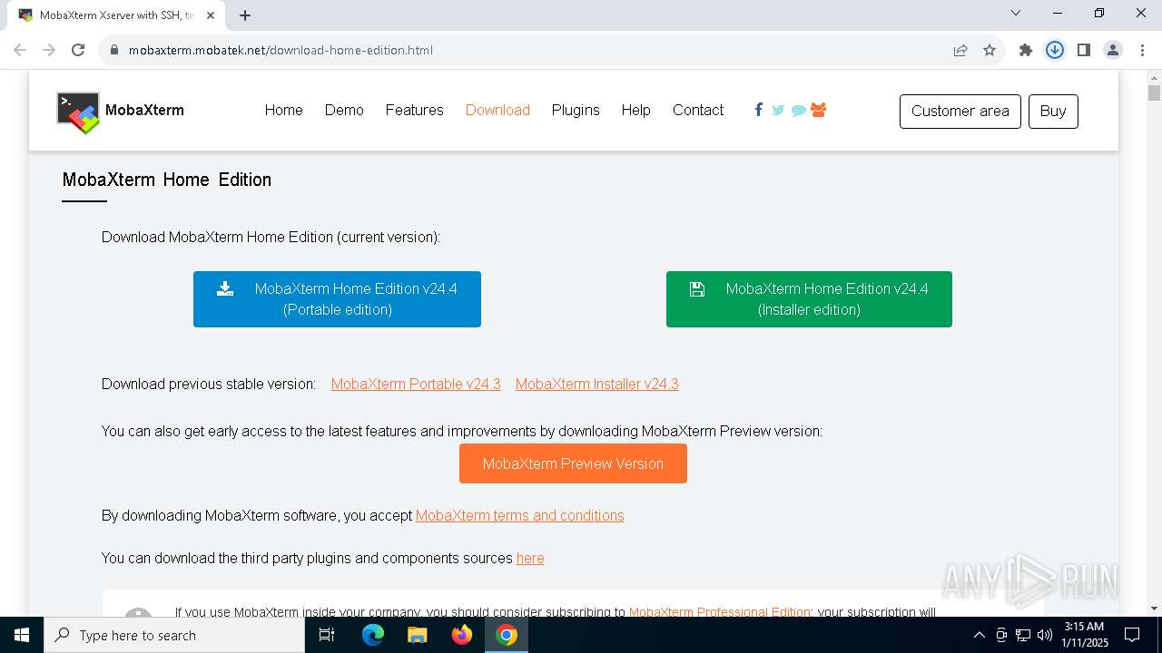Open the Plugins nav item

(x=576, y=110)
